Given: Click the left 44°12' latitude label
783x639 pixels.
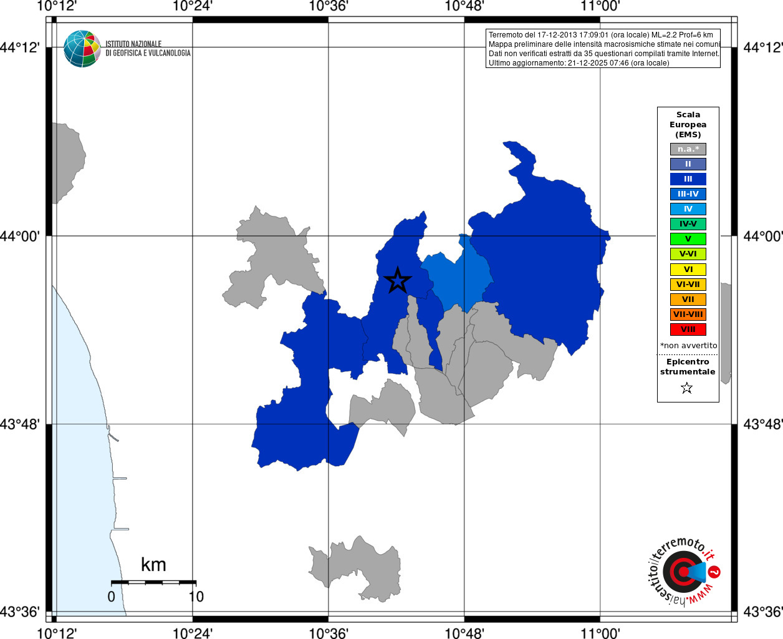Looking at the screenshot, I should 20,48.
